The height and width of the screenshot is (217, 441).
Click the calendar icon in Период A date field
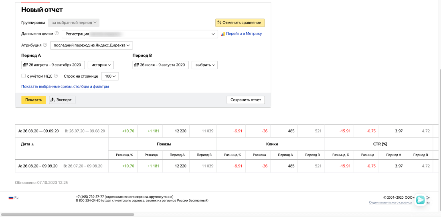(x=26, y=65)
